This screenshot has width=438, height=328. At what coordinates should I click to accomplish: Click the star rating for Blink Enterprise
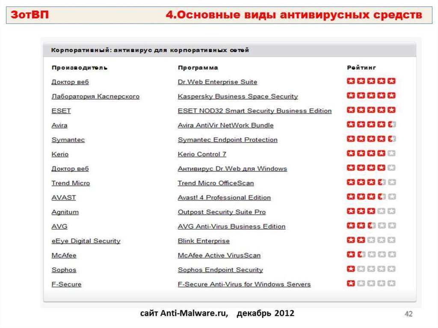(371, 240)
